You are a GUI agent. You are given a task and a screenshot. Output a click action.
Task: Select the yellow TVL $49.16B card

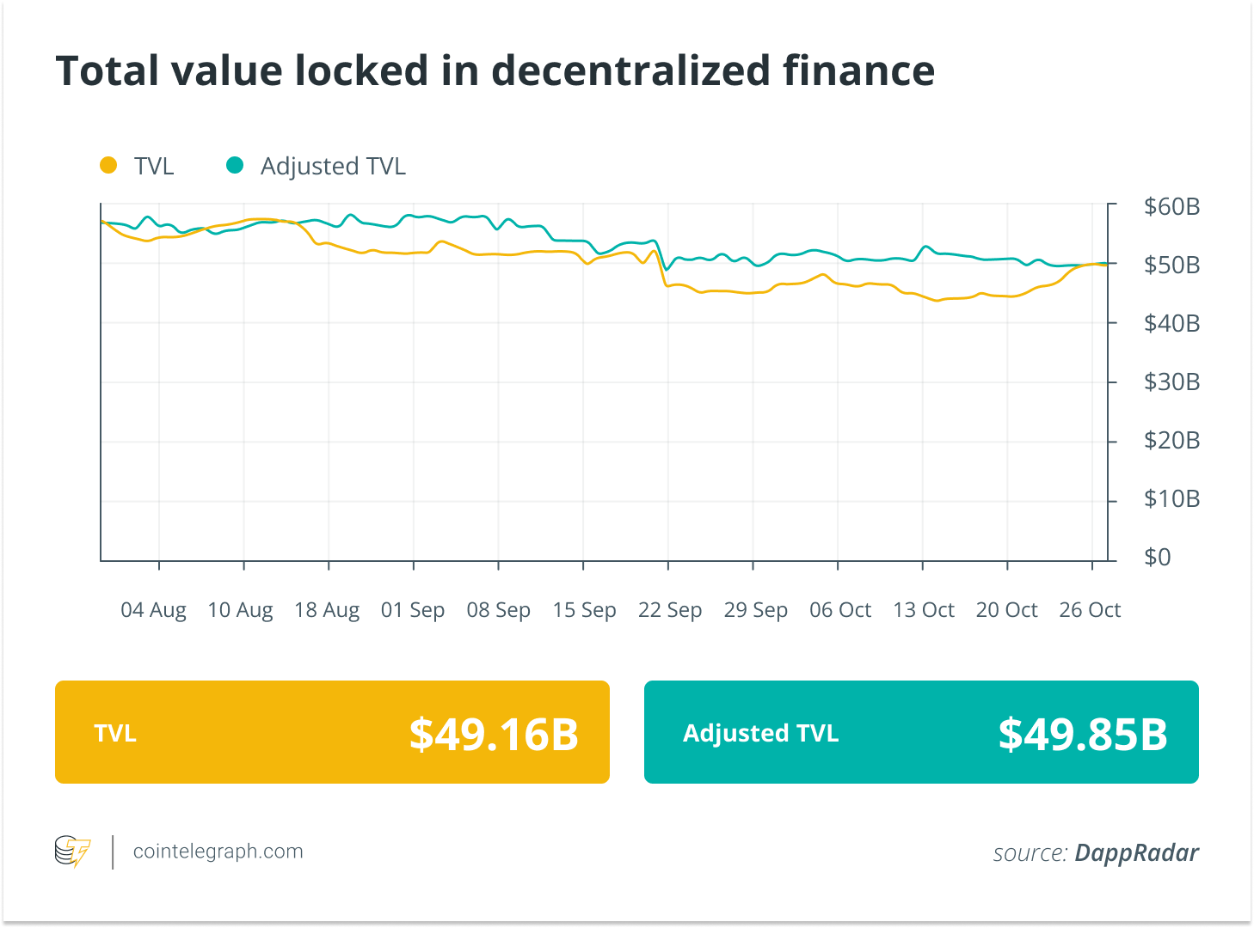[332, 732]
